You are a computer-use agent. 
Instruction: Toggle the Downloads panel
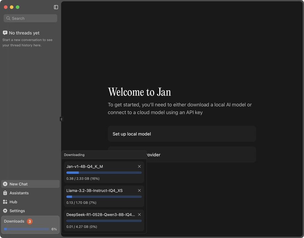31,225
